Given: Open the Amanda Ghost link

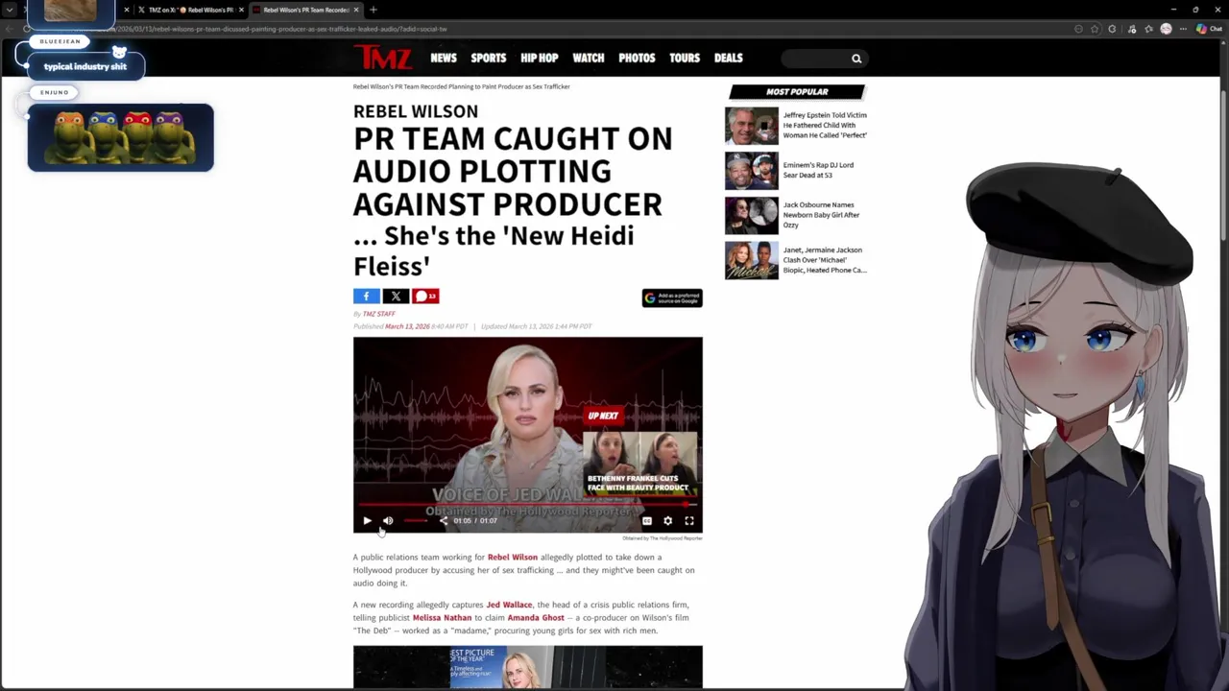Looking at the screenshot, I should tap(536, 618).
